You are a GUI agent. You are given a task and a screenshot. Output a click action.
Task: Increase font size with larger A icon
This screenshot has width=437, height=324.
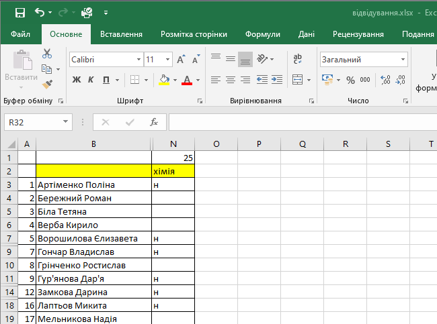pos(181,59)
